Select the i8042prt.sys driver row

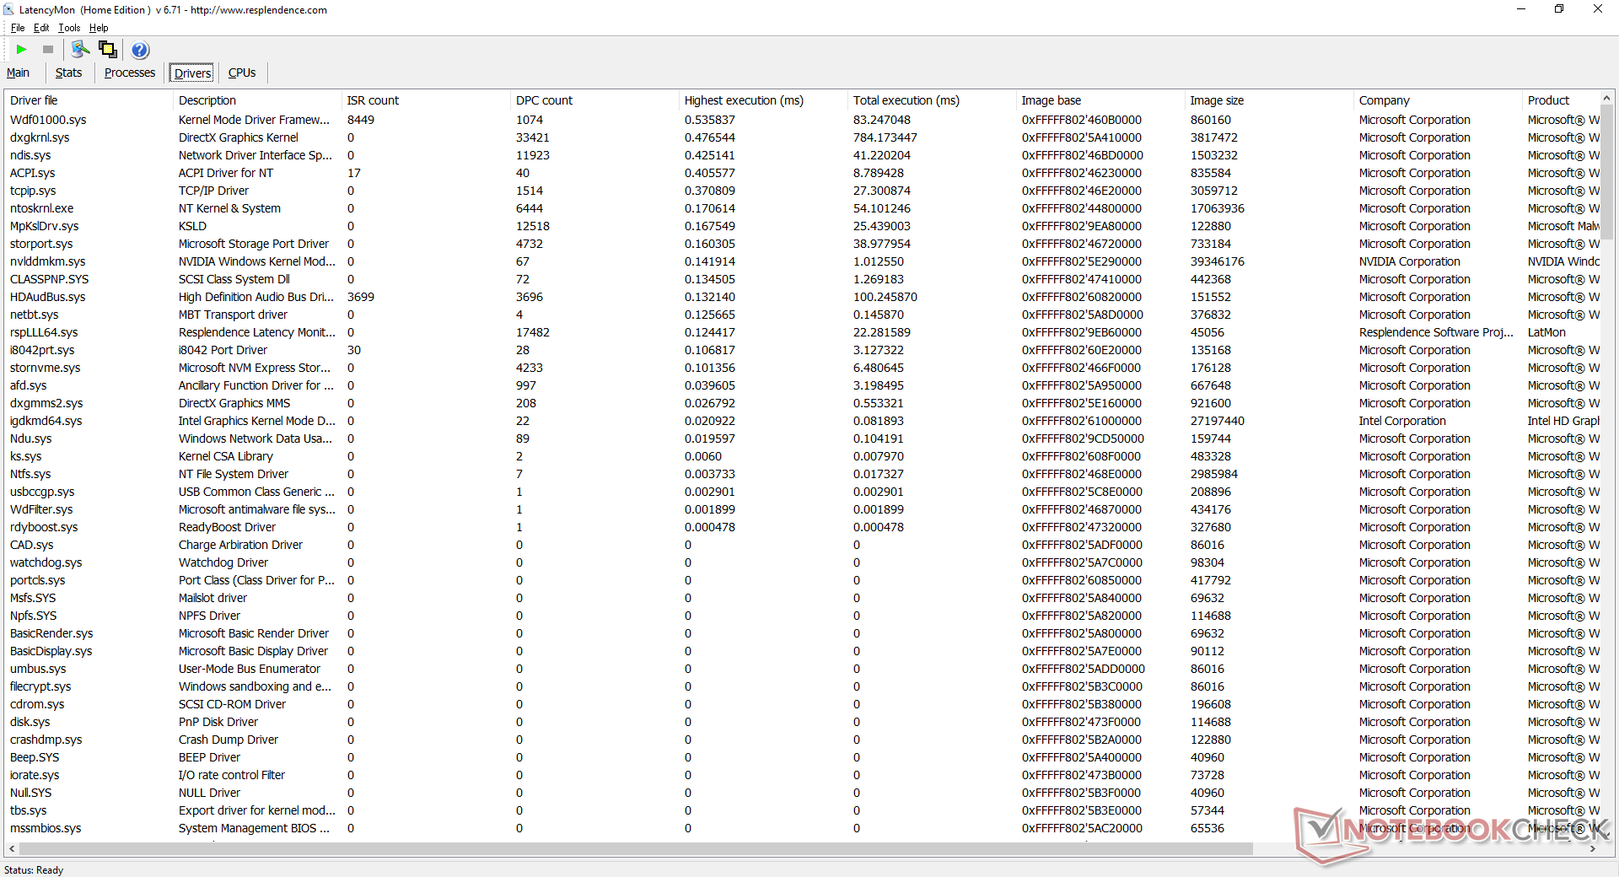(802, 350)
